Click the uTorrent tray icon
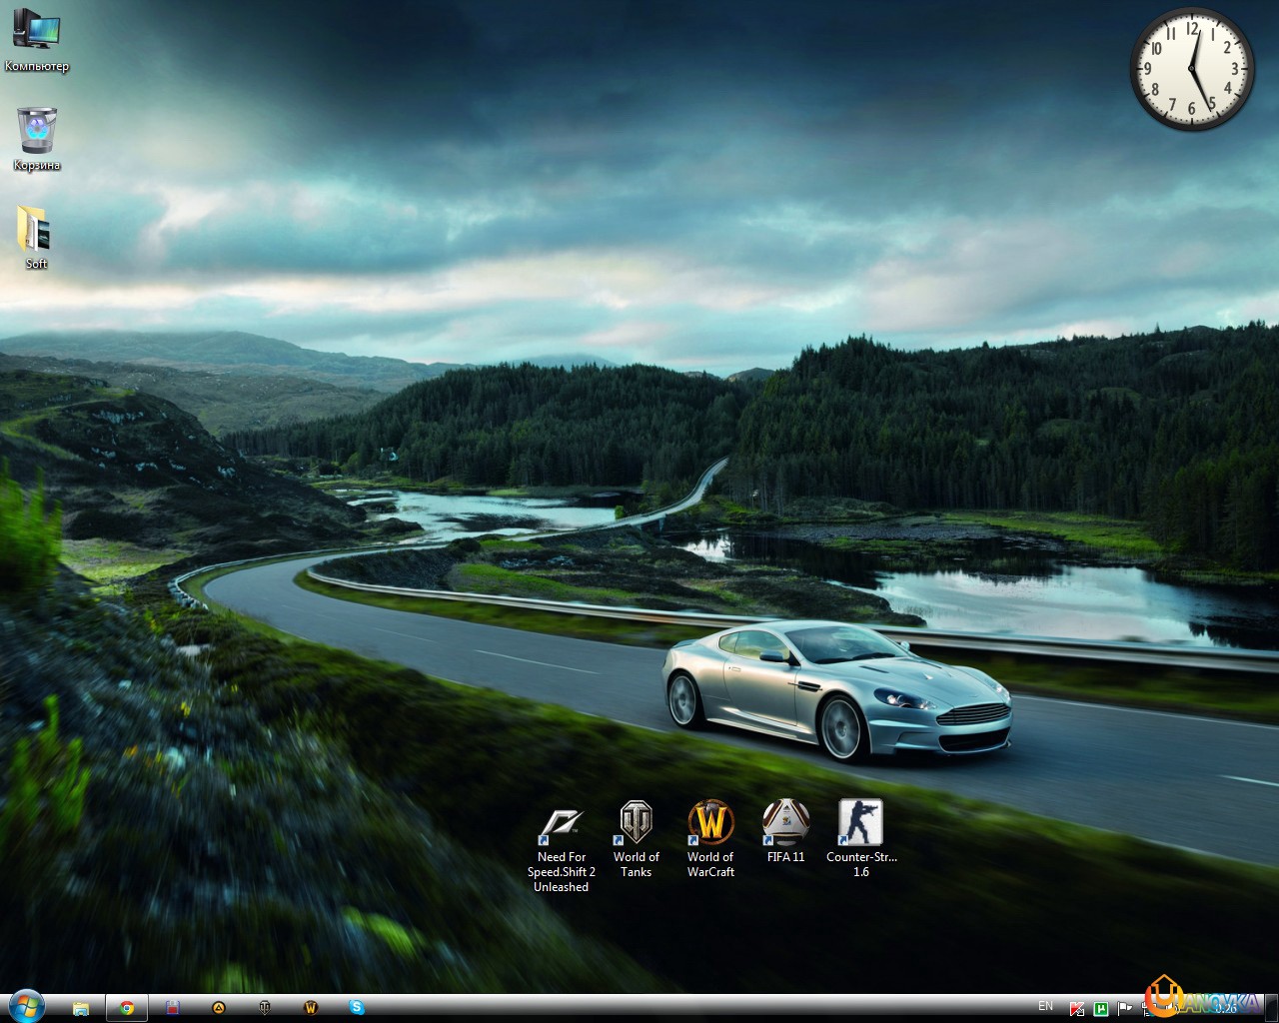 [x=1101, y=1008]
